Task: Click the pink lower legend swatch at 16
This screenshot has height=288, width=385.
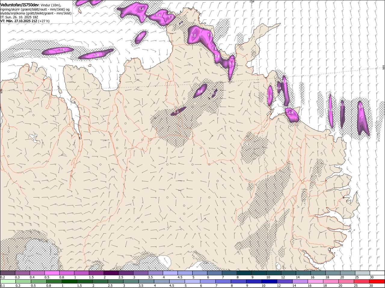Action: [x=316, y=282]
